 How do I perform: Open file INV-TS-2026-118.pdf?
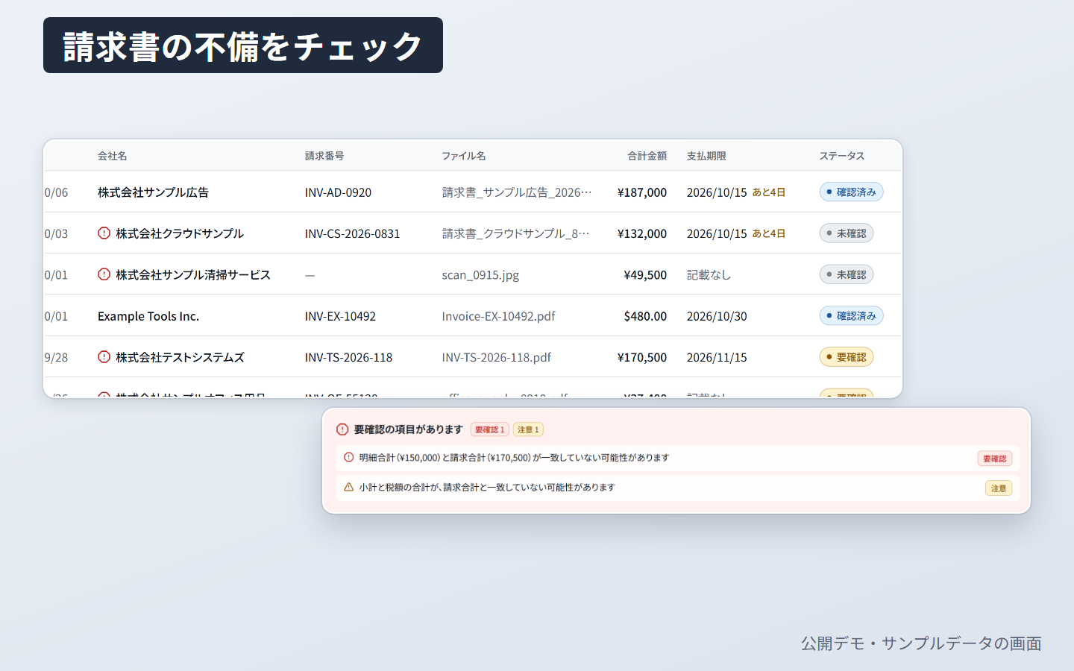pyautogui.click(x=496, y=357)
